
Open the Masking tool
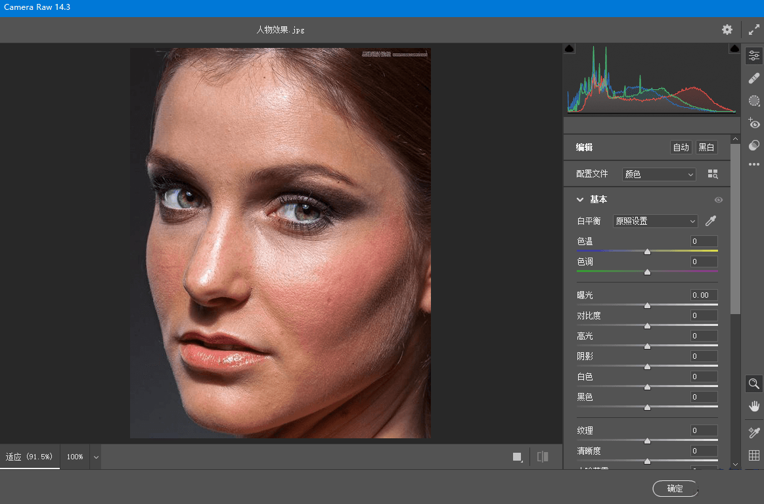[x=753, y=101]
